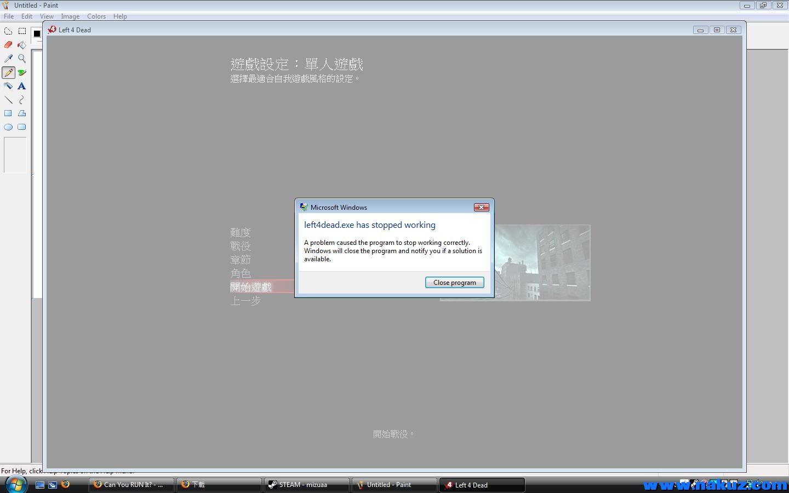Click Show Desktop quick launch icon
This screenshot has height=493, width=789.
pyautogui.click(x=40, y=485)
